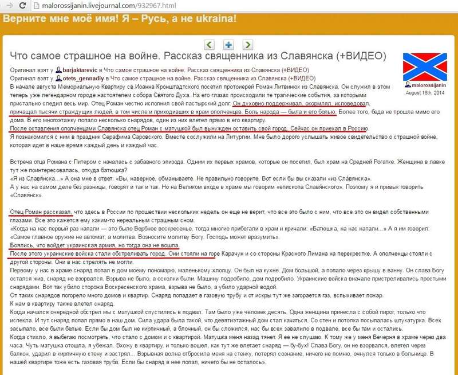Click the post date August 16th, 2014
458x375 pixels.
coord(424,92)
